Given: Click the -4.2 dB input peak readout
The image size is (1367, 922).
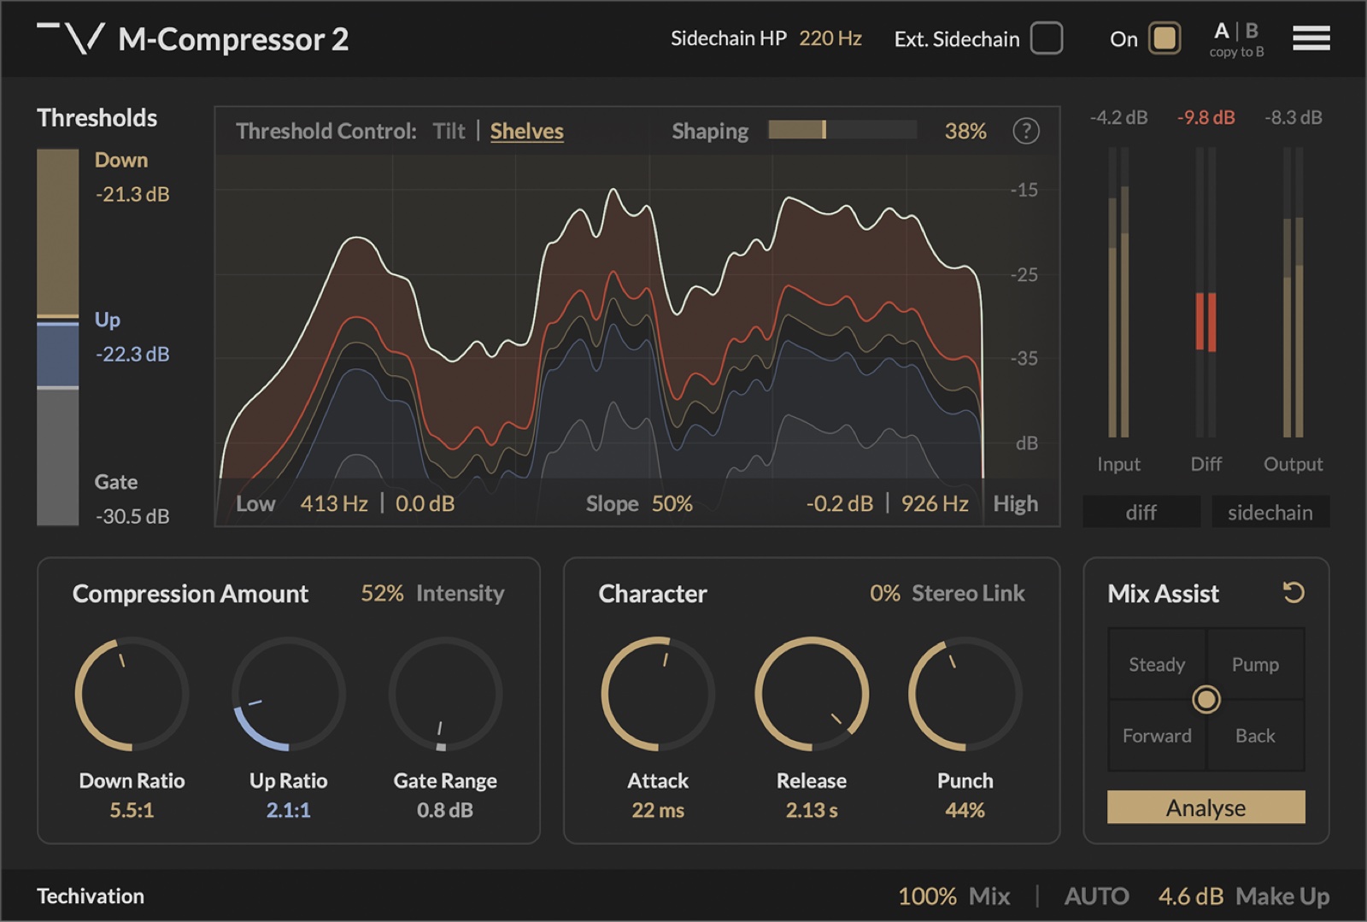Looking at the screenshot, I should [x=1118, y=117].
